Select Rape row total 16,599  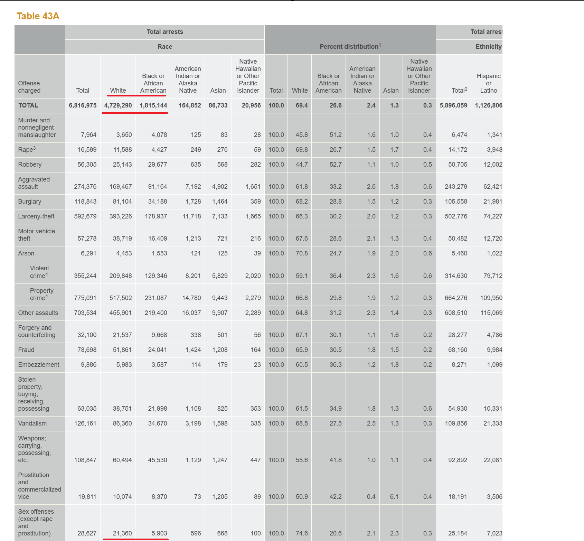(x=87, y=150)
